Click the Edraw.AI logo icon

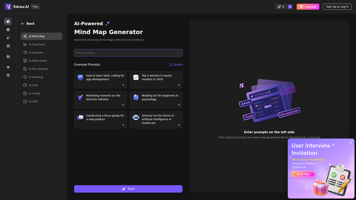(8, 7)
